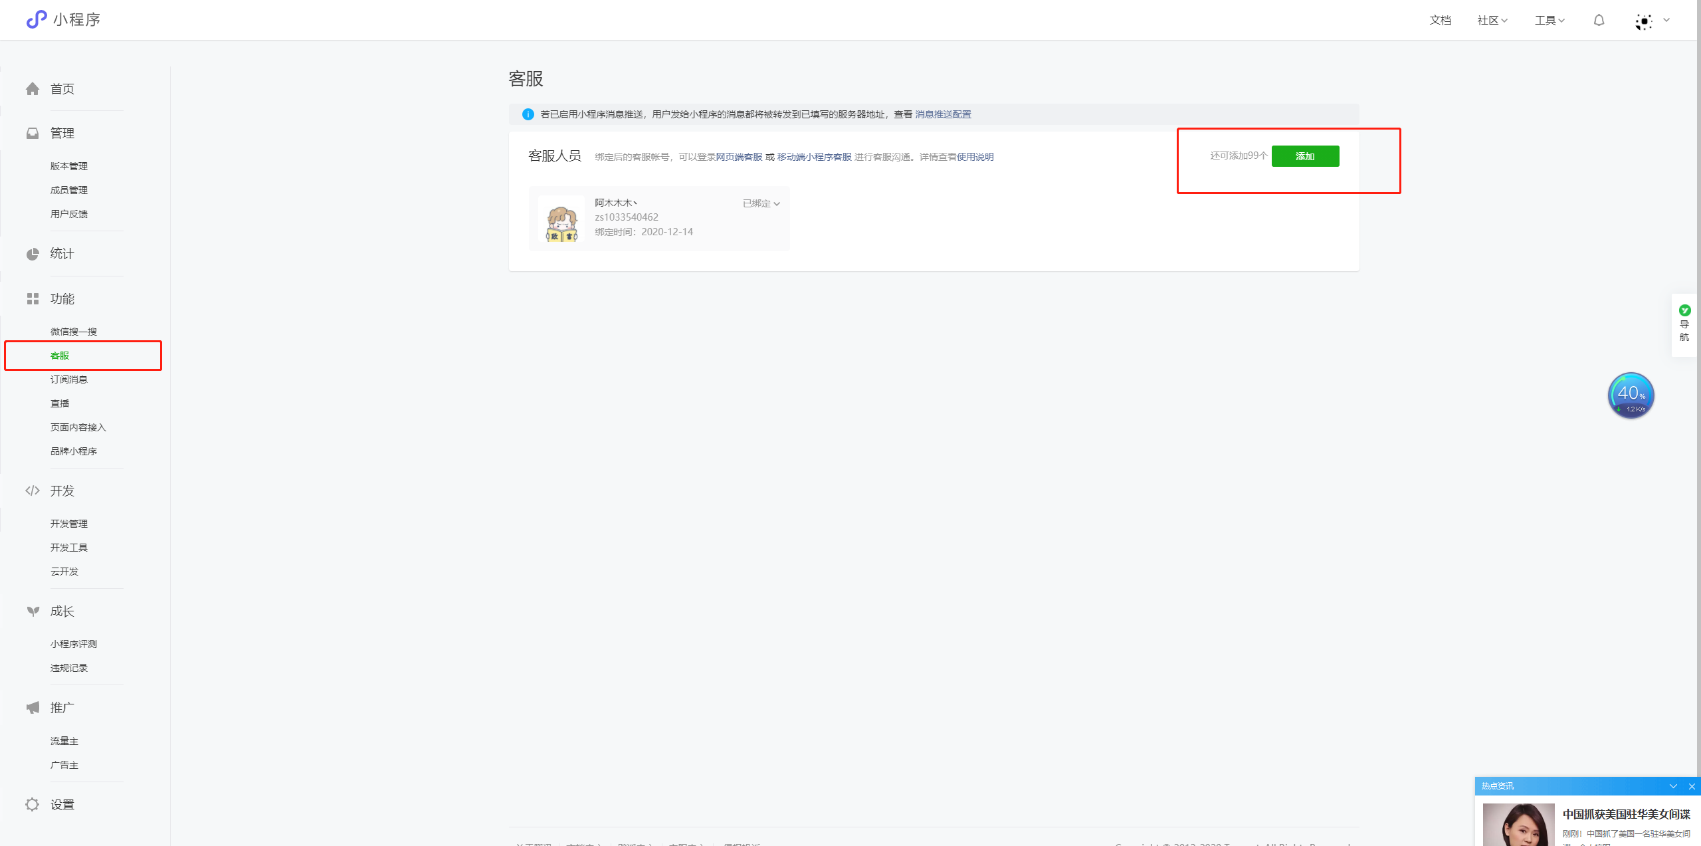Open the 网页端客服 link
Screen dimensions: 1701x846
pos(739,157)
